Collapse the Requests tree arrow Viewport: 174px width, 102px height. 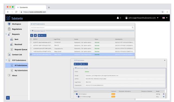tap(6, 34)
